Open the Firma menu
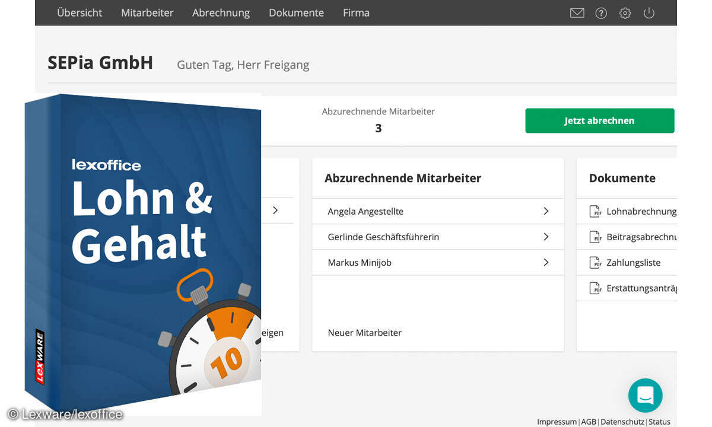 (356, 12)
